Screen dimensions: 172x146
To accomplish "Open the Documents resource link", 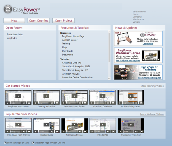I will point(68,55).
